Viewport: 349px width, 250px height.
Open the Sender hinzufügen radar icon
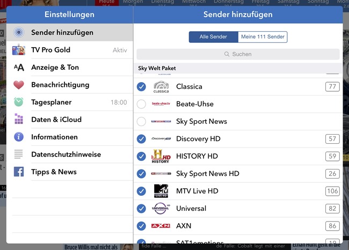click(x=19, y=33)
